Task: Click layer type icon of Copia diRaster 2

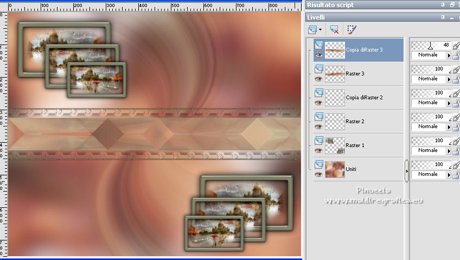Action: (319, 93)
